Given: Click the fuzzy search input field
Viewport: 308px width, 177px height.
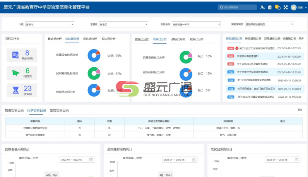Looking at the screenshot, I should (x=237, y=7).
